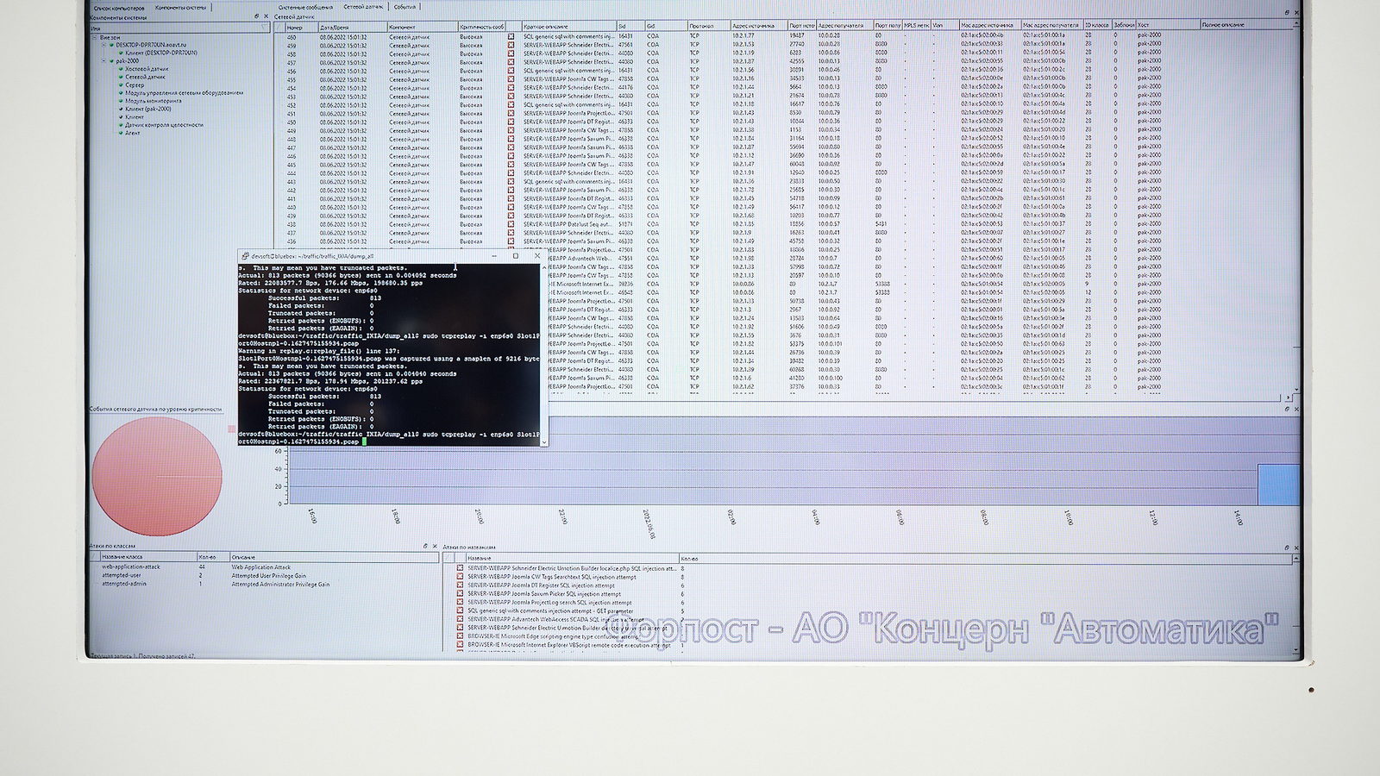Click the scroll-down arrow of the terminal window
Viewport: 1380px width, 776px height.
(543, 442)
